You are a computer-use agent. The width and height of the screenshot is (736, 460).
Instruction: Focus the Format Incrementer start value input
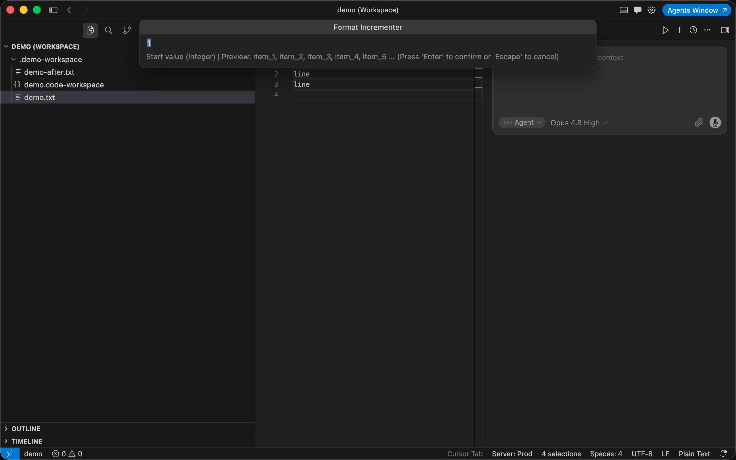367,43
